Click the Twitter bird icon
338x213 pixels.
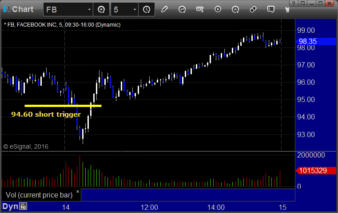coord(287,9)
